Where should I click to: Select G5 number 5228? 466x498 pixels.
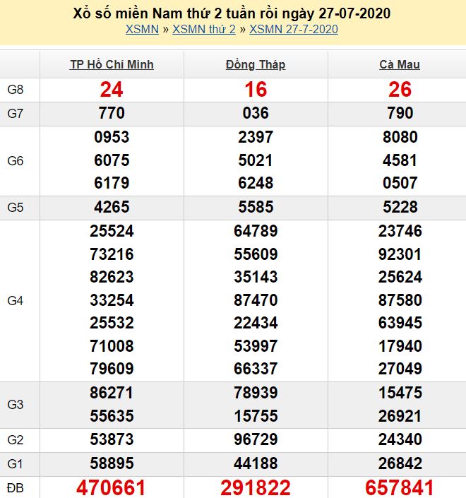[x=400, y=207]
